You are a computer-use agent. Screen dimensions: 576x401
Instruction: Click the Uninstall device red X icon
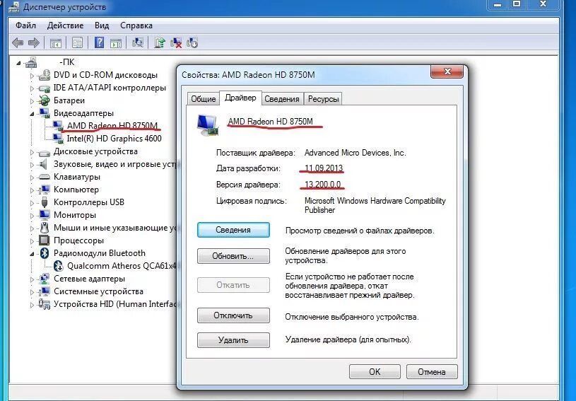[x=176, y=42]
